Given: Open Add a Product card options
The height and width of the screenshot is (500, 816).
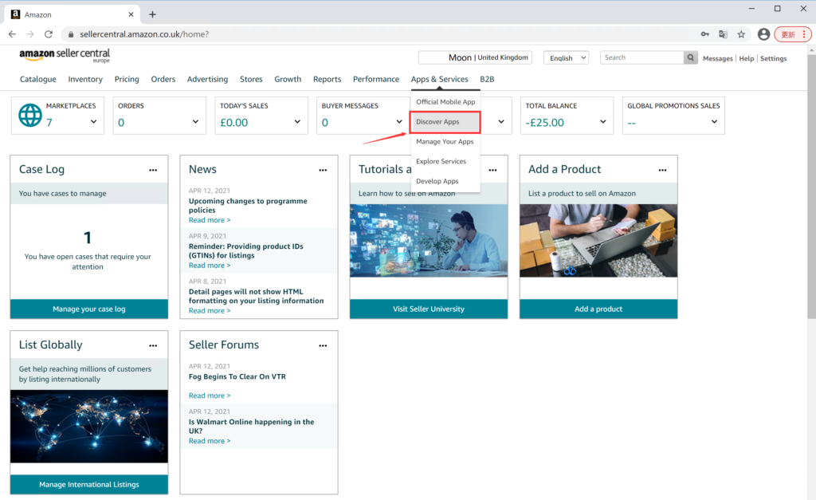Looking at the screenshot, I should [x=662, y=170].
